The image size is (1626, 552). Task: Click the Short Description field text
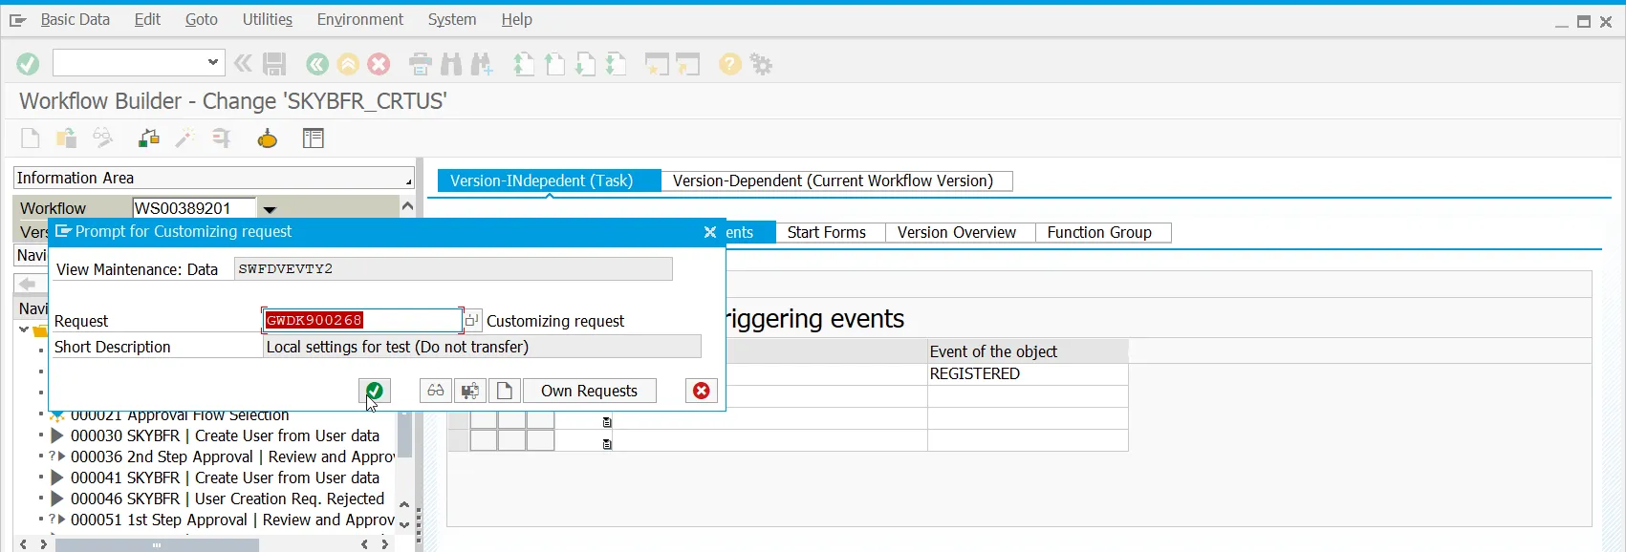(482, 347)
